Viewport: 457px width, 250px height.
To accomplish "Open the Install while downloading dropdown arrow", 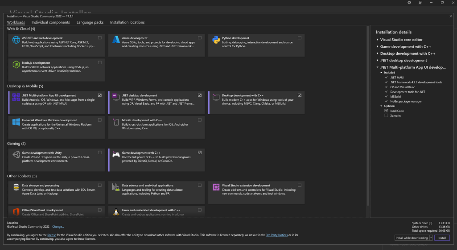I will (x=431, y=238).
